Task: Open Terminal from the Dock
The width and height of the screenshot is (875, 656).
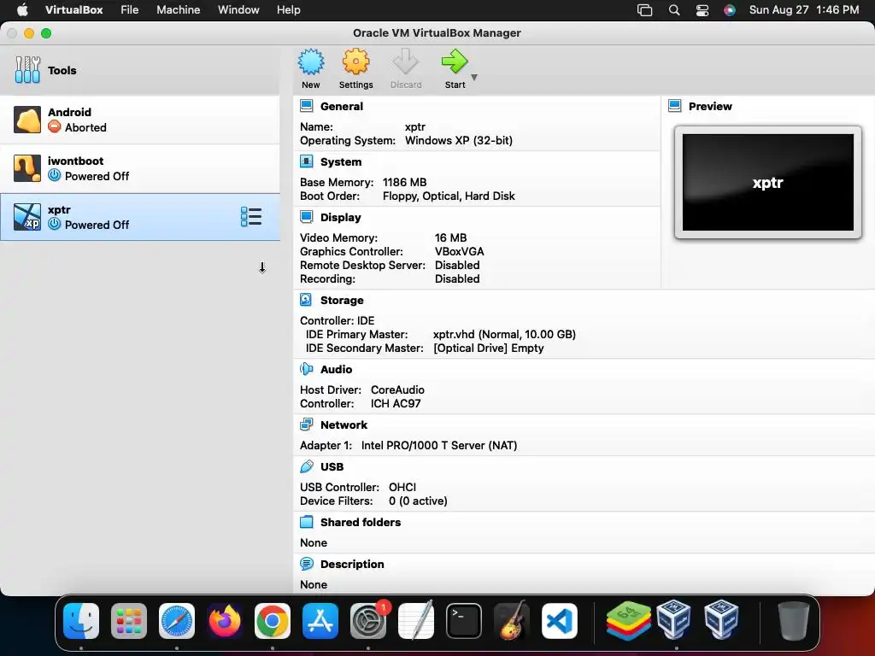Action: pyautogui.click(x=464, y=621)
